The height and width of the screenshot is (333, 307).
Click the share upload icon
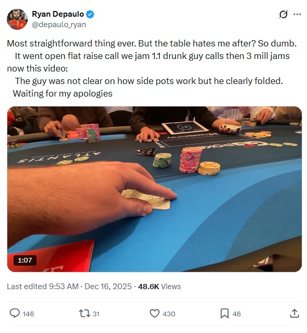(294, 314)
